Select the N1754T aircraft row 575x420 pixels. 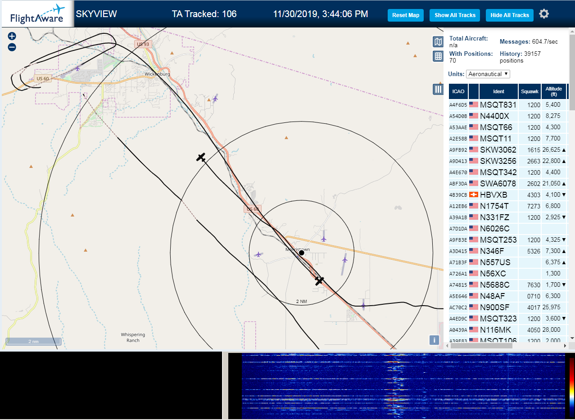(x=508, y=206)
